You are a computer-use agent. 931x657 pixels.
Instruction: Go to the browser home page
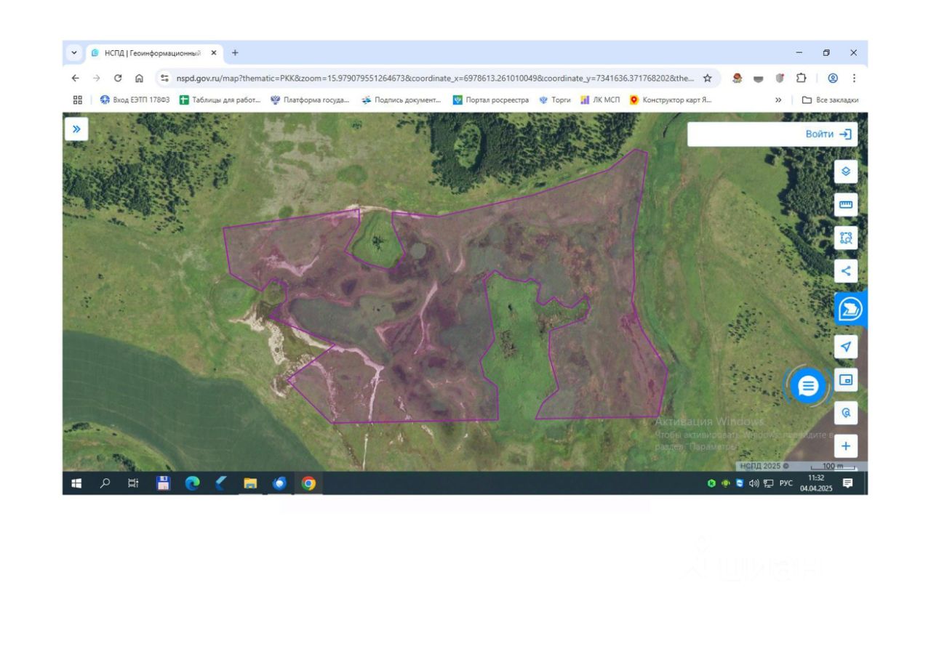pyautogui.click(x=139, y=78)
